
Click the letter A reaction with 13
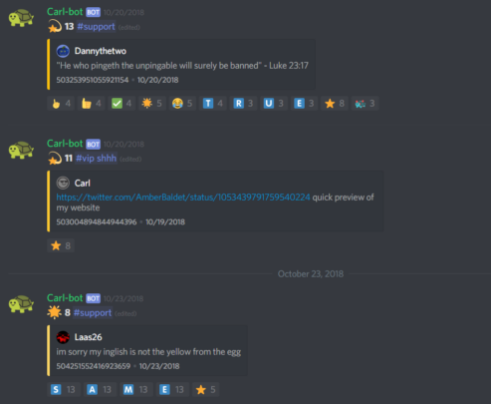coord(100,389)
